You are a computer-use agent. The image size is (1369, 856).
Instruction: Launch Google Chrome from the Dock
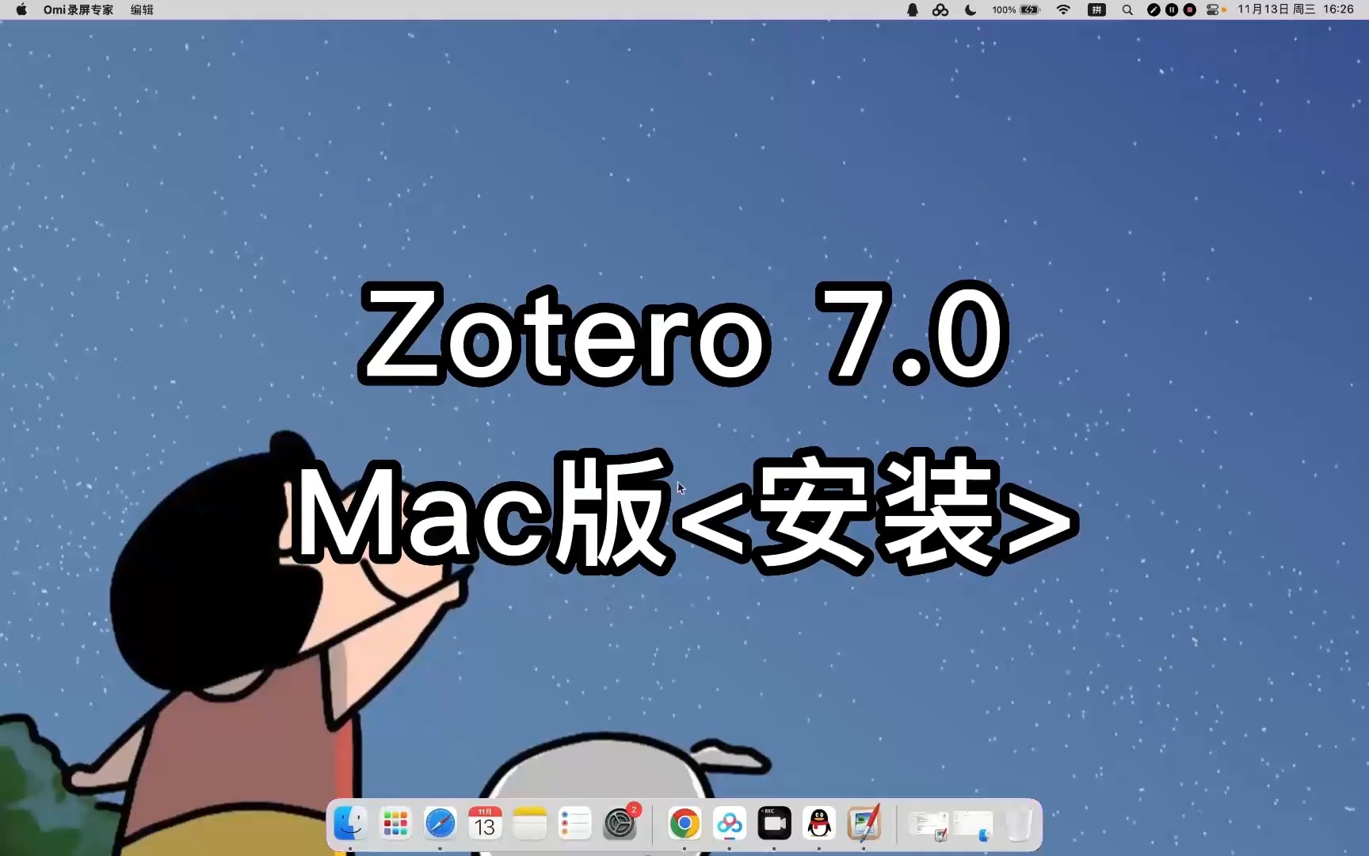click(x=684, y=824)
